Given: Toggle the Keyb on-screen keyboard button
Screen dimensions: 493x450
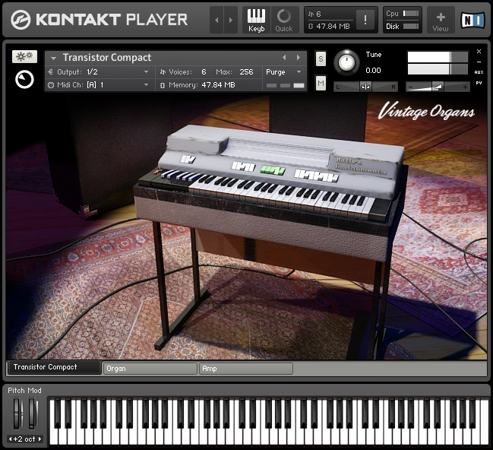Looking at the screenshot, I should pyautogui.click(x=257, y=20).
